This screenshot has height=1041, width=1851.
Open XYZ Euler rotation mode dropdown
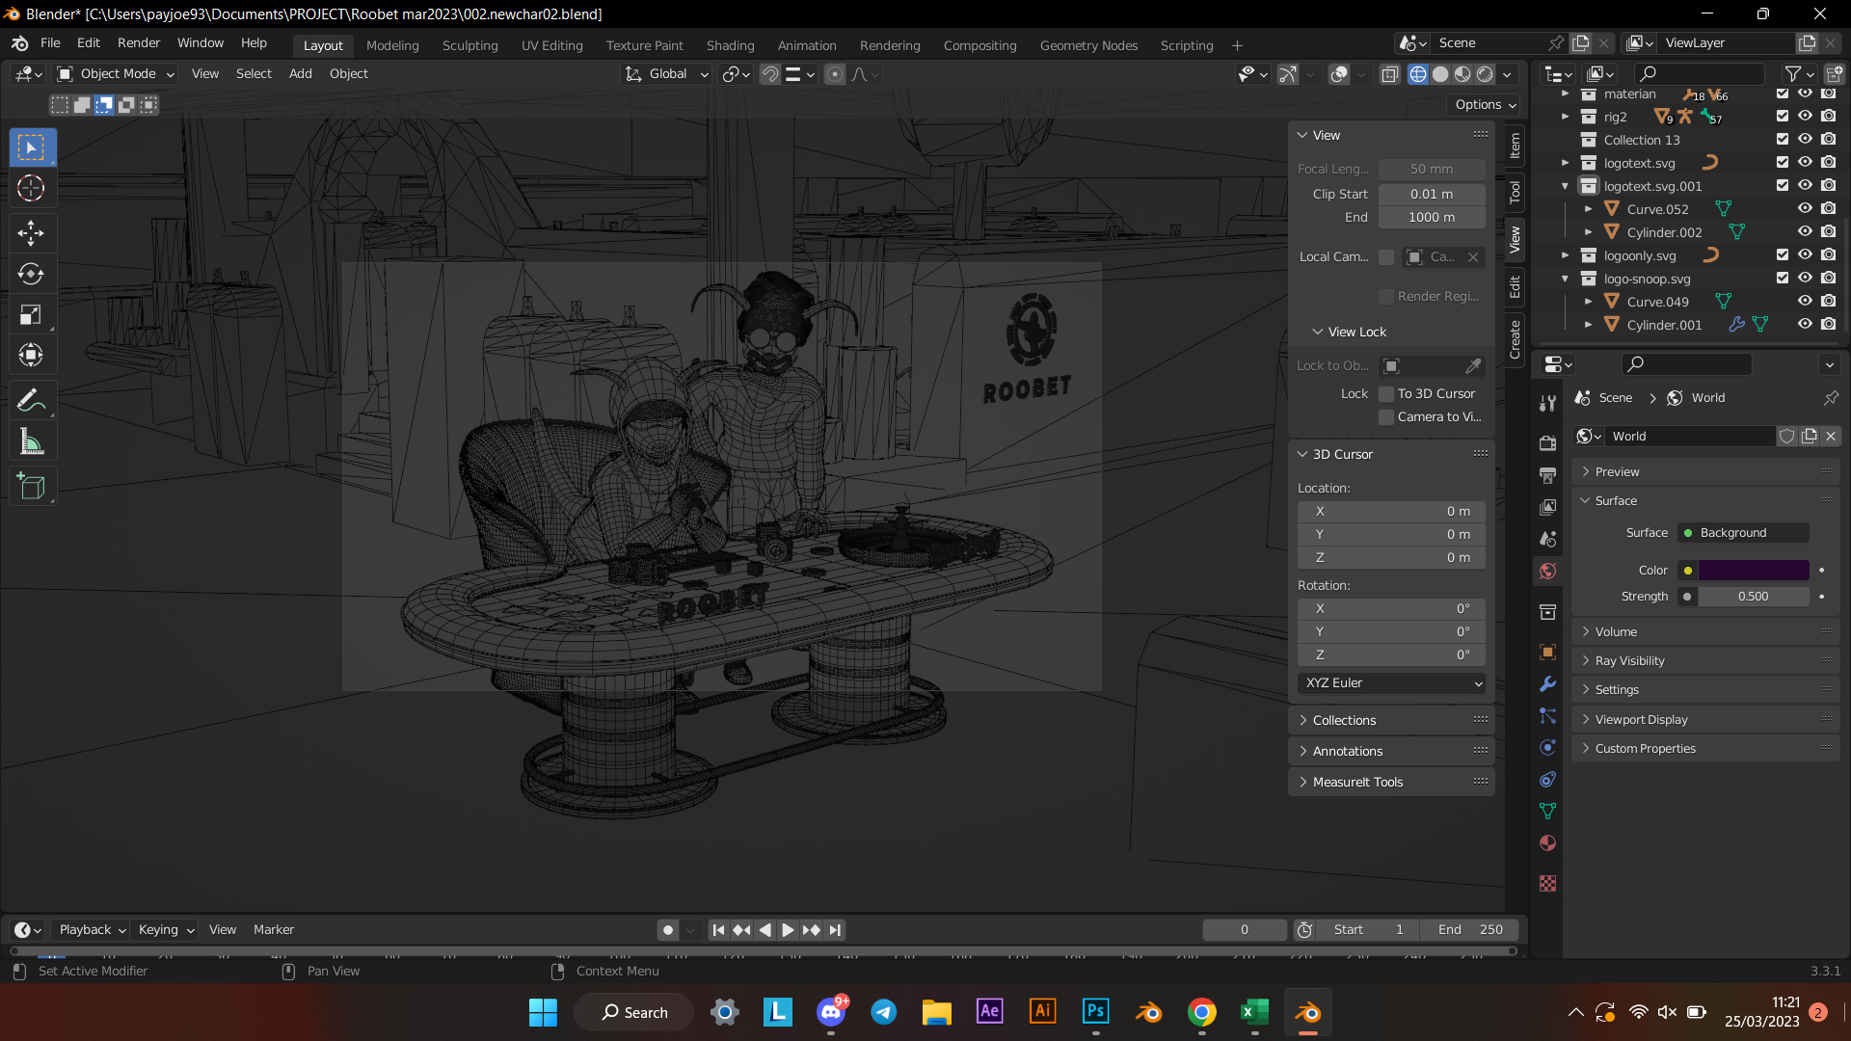[1392, 682]
